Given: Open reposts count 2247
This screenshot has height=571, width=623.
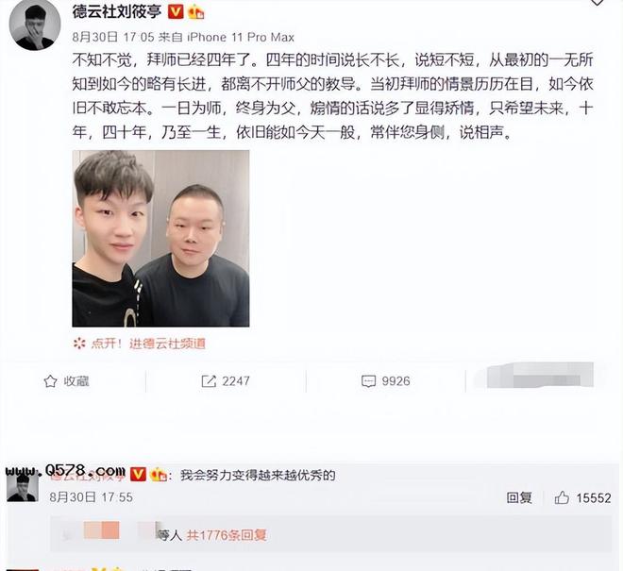Looking at the screenshot, I should pos(236,381).
